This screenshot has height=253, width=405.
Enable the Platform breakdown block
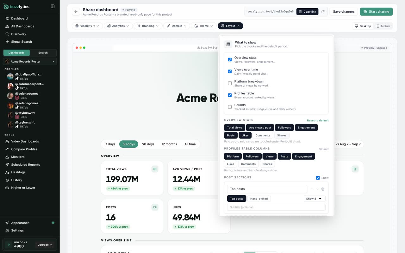(230, 83)
